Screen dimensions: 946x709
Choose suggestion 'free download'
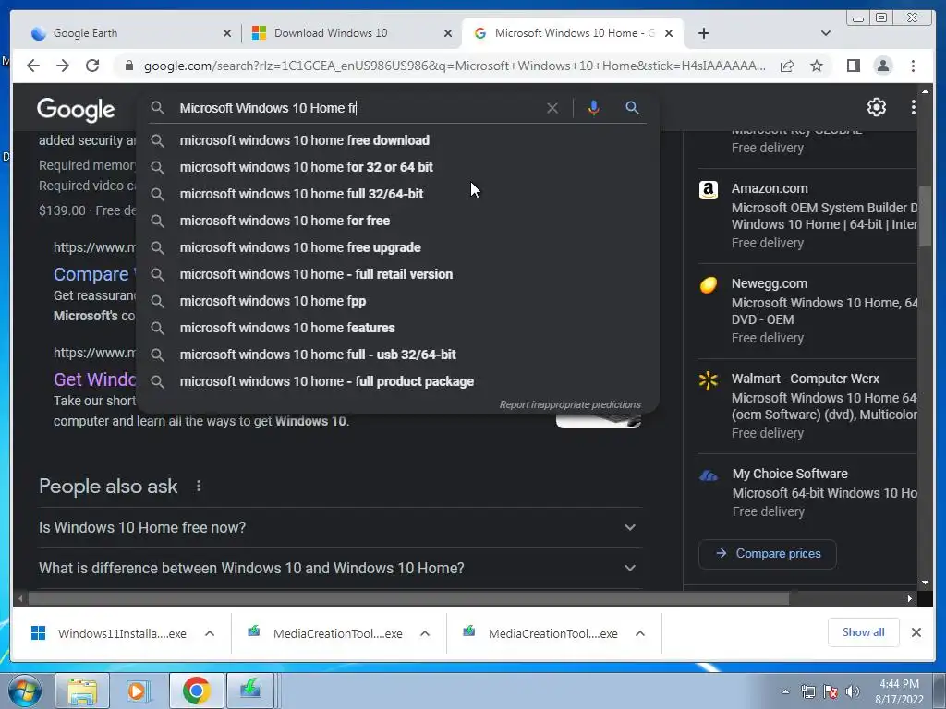(x=398, y=140)
